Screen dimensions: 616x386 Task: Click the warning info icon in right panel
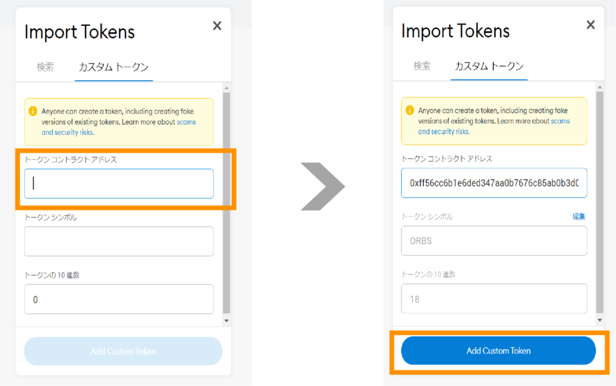410,111
